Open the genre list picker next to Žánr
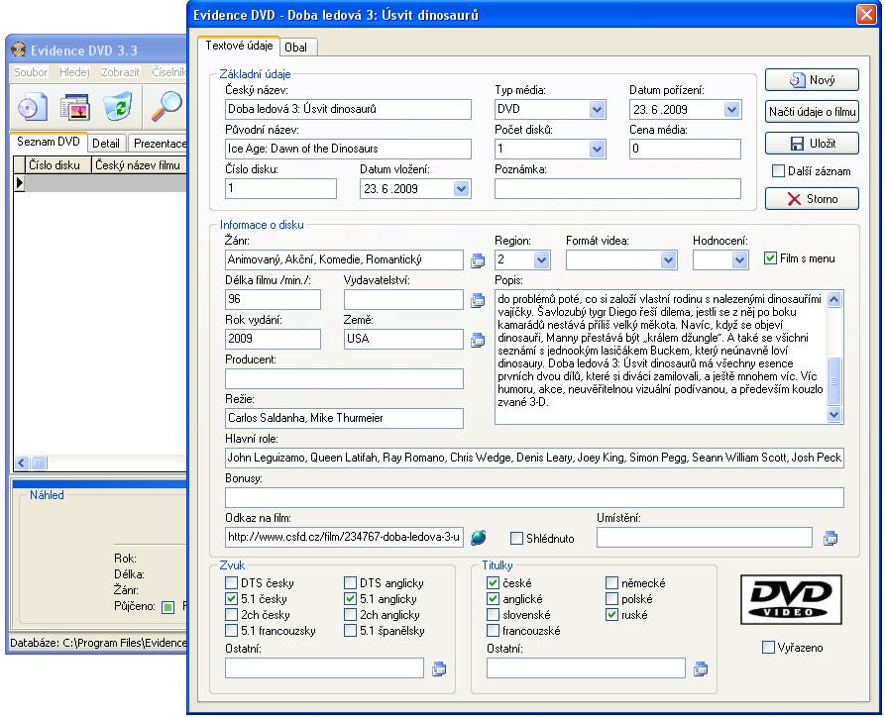The width and height of the screenshot is (885, 718). (478, 260)
